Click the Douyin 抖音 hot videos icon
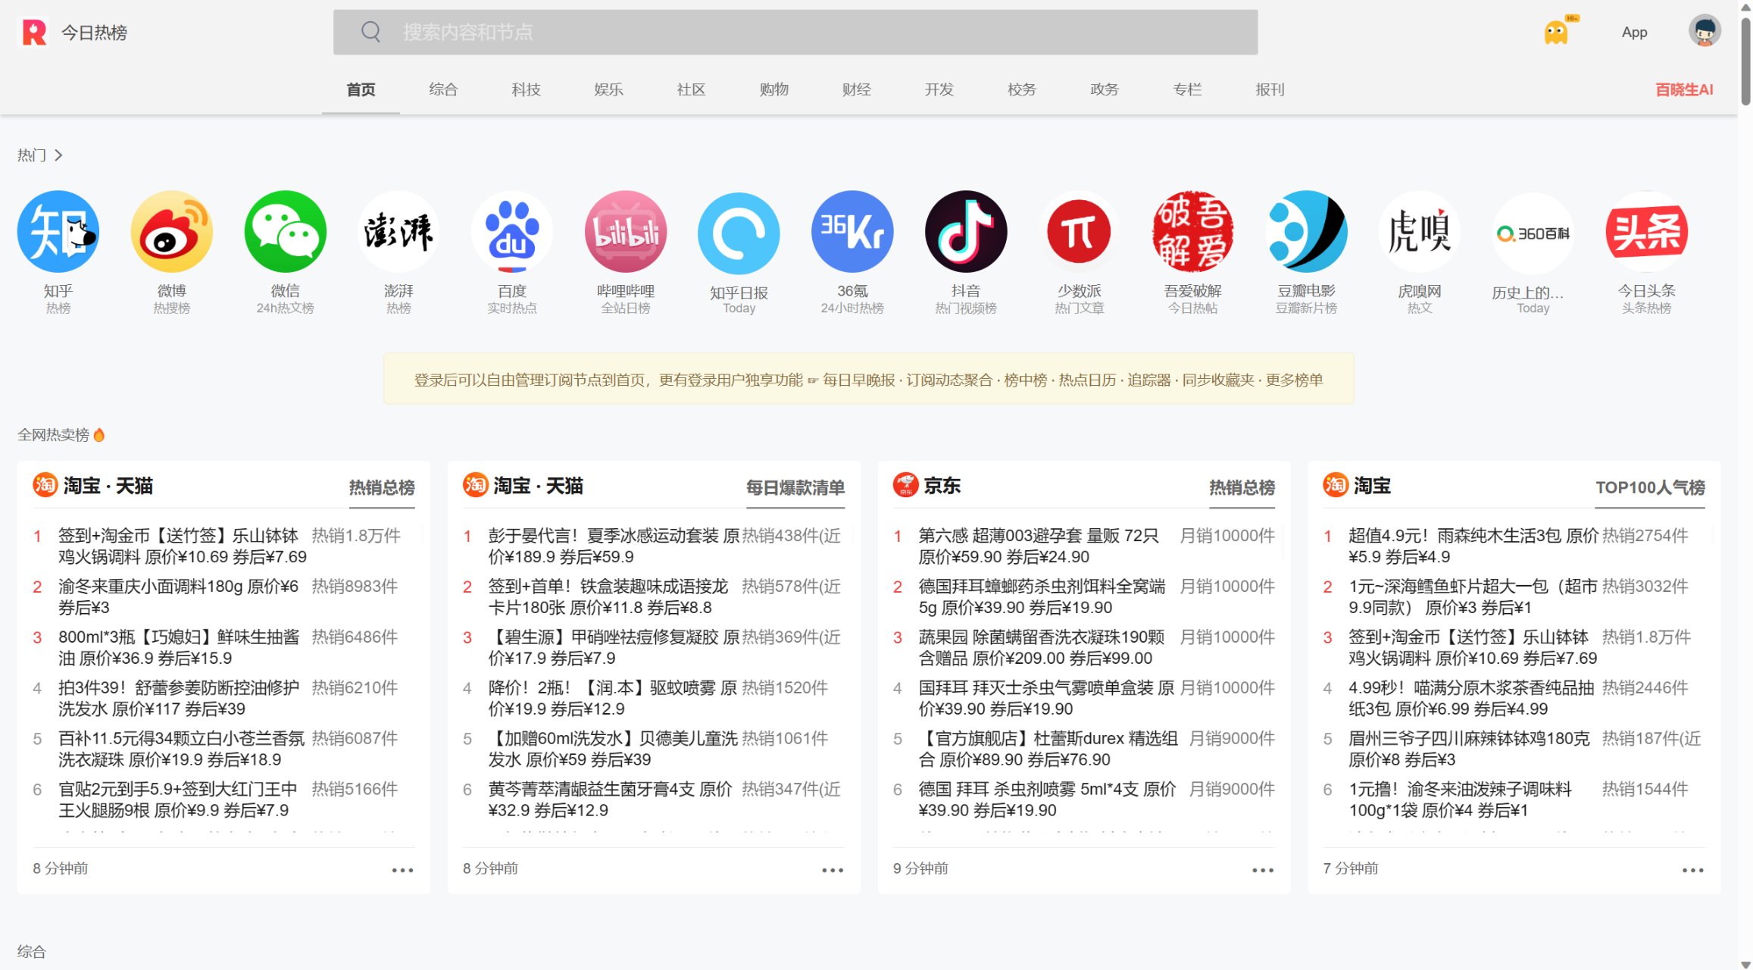Image resolution: width=1753 pixels, height=970 pixels. [966, 232]
